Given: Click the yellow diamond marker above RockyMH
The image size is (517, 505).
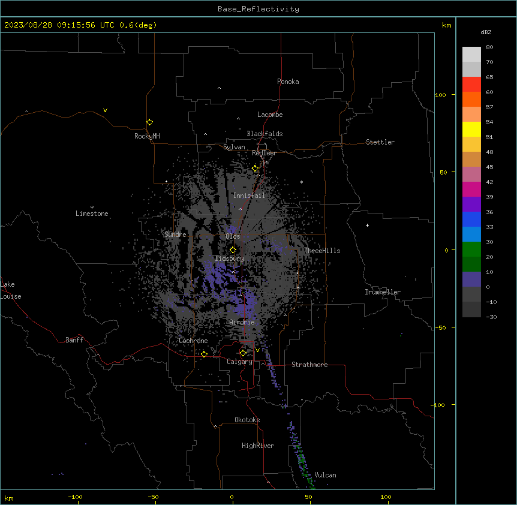Looking at the screenshot, I should click(x=149, y=122).
